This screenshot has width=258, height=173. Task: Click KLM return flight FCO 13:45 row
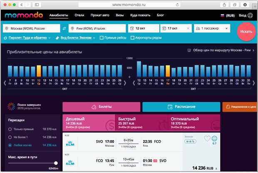point(122,162)
